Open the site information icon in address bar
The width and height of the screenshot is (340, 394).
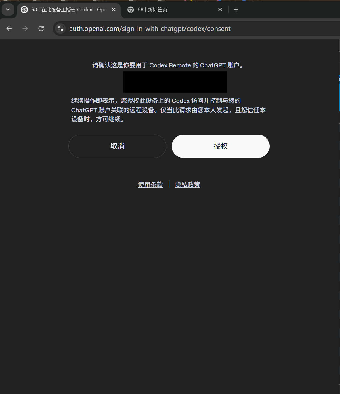click(60, 29)
